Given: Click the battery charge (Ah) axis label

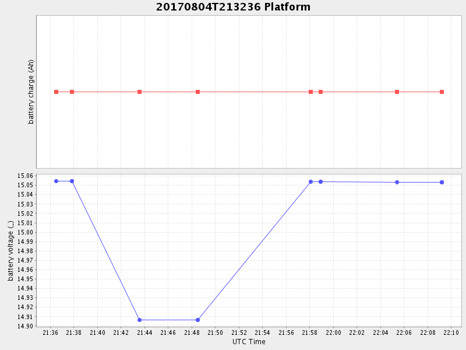Looking at the screenshot, I should coord(31,92).
